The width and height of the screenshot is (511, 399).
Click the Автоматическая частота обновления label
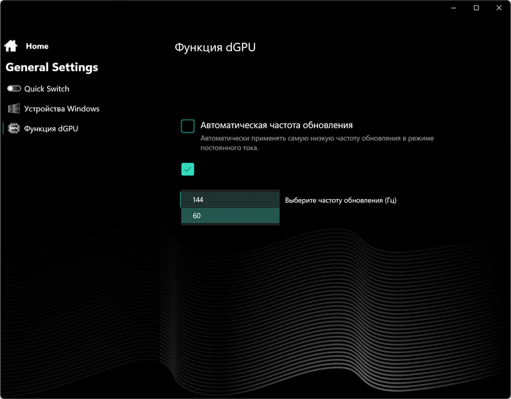[x=276, y=125]
